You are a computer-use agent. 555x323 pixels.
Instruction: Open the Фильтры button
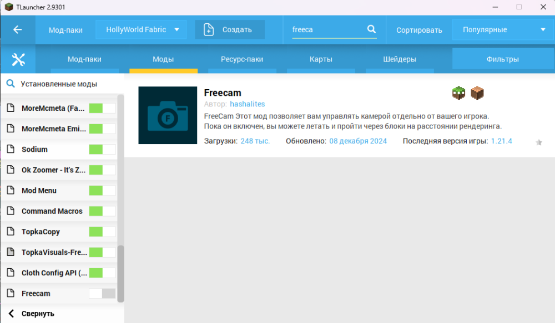(x=503, y=59)
